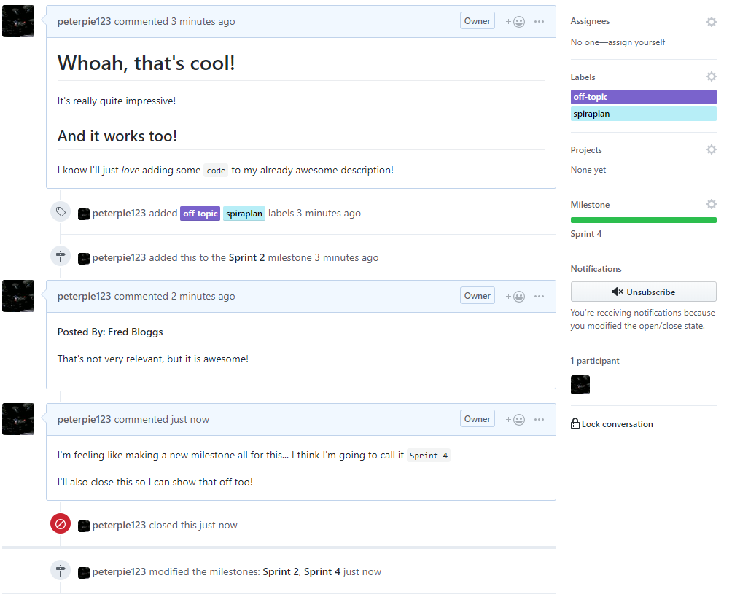Viewport: 732px width, 605px height.
Task: Add reaction to the Sprint 4 comment
Action: (x=515, y=420)
